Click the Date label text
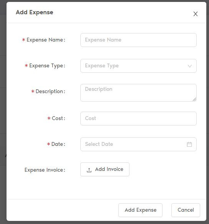Image resolution: width=209 pixels, height=224 pixels. click(58, 144)
